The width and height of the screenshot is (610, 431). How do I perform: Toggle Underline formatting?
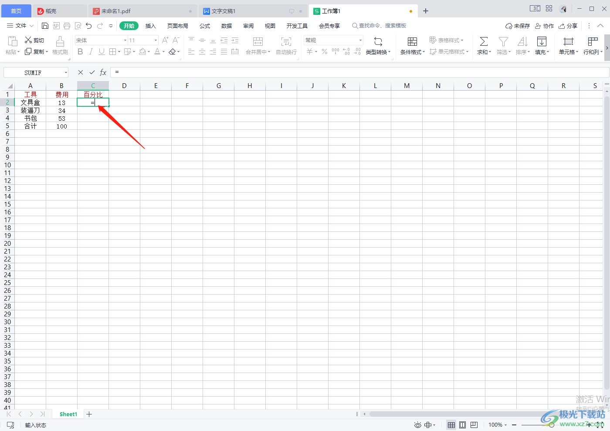(102, 51)
